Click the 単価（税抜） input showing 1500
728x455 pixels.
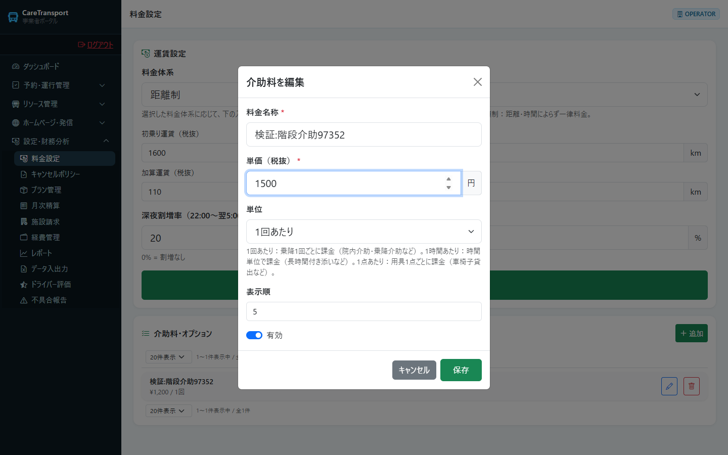pos(353,183)
